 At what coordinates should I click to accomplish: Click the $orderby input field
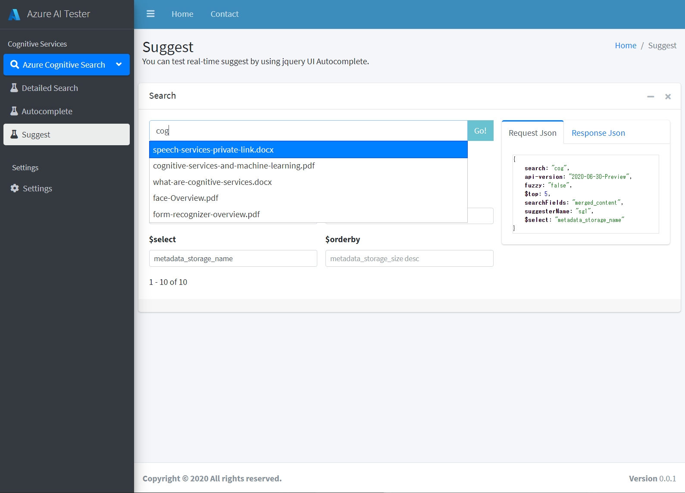410,259
